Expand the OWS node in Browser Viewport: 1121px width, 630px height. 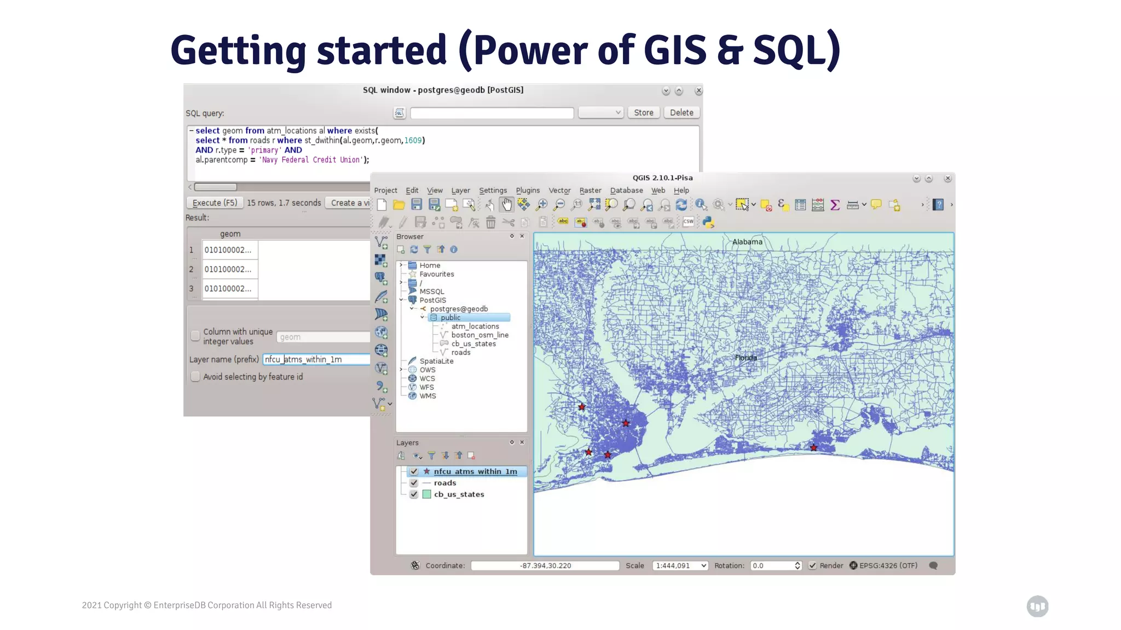[401, 370]
